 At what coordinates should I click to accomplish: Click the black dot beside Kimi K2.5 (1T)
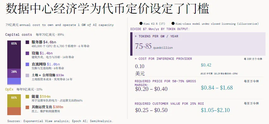pyautogui.click(x=141, y=23)
